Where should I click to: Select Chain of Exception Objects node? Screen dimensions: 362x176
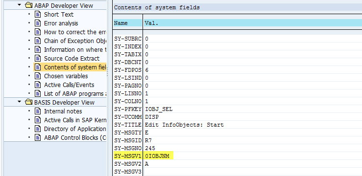tap(75, 41)
